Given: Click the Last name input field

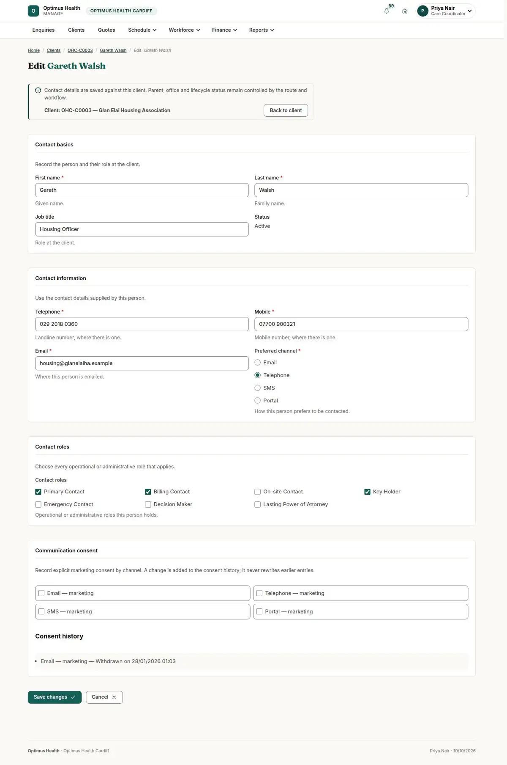Looking at the screenshot, I should point(361,190).
